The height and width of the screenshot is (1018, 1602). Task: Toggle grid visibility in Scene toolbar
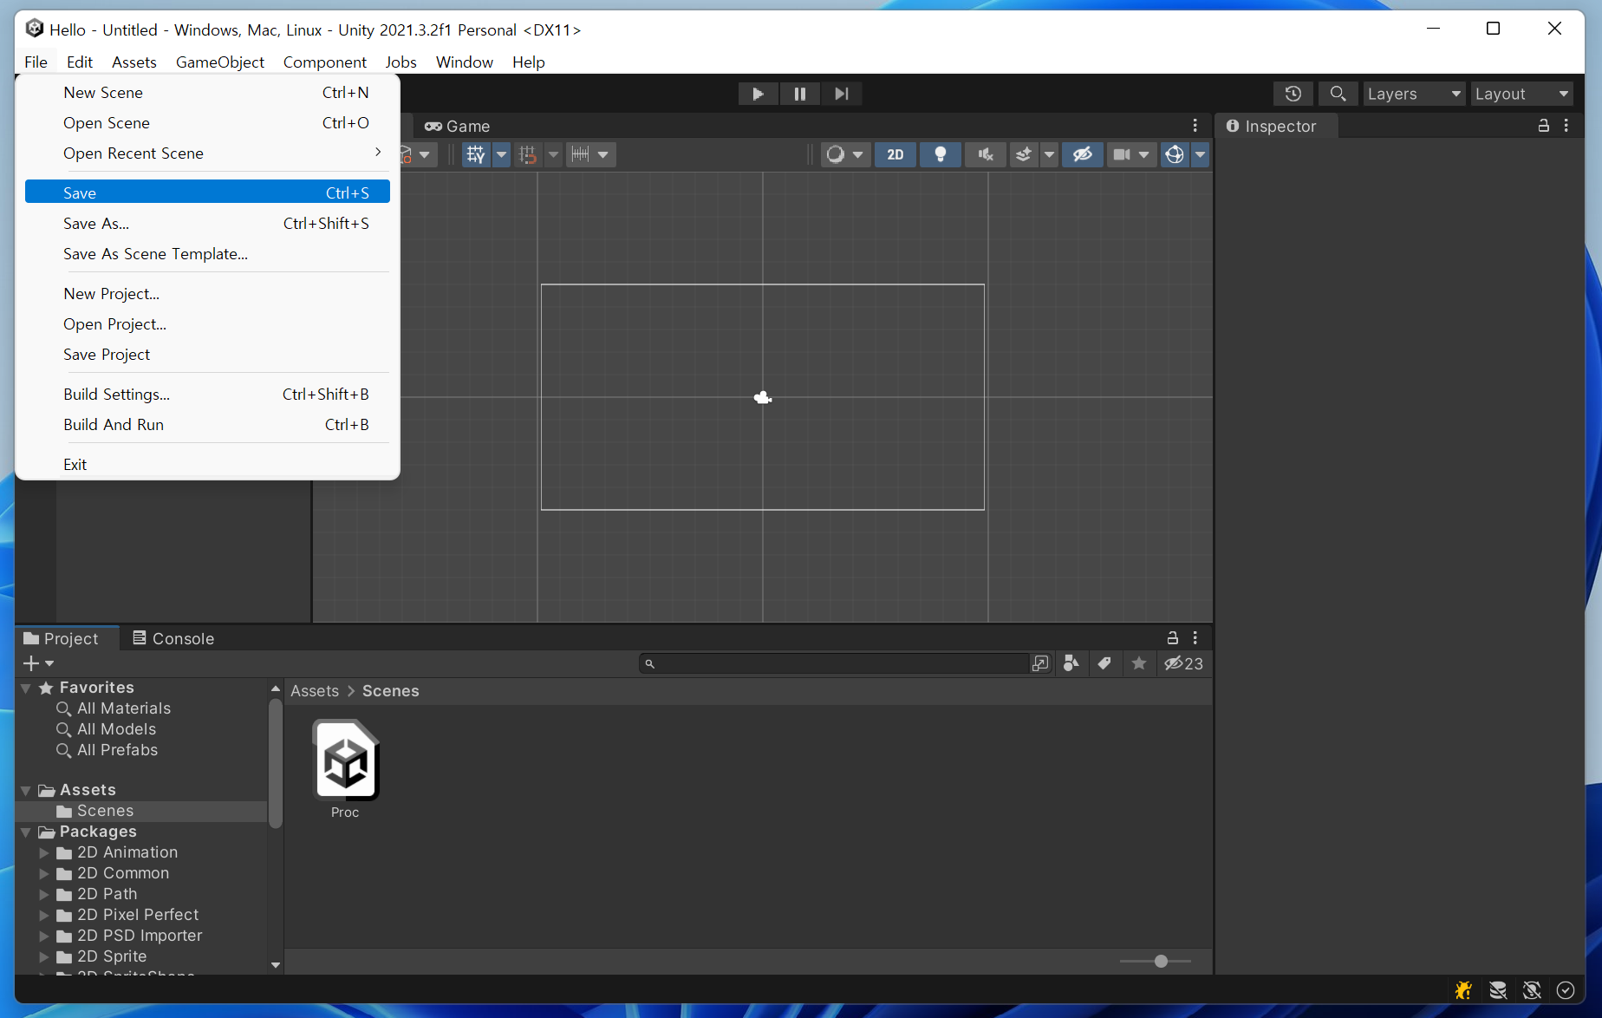tap(476, 154)
